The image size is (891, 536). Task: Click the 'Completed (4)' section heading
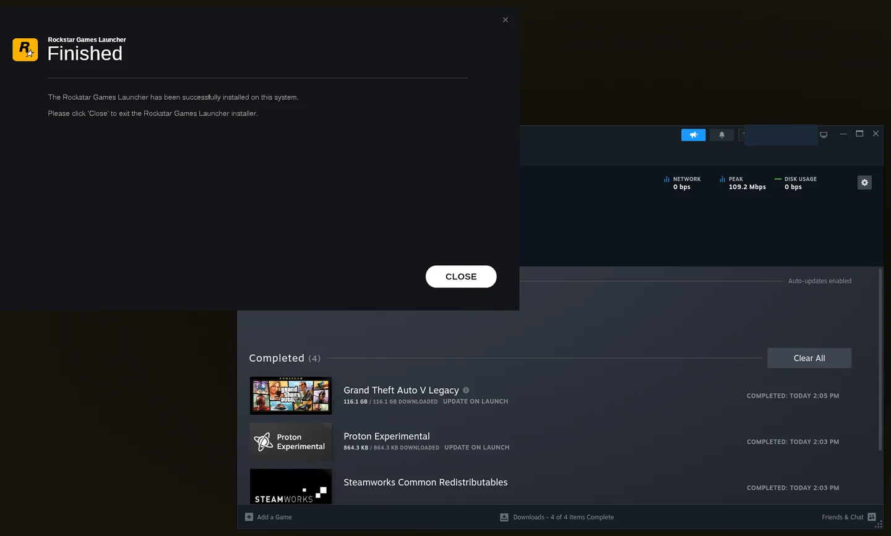coord(285,359)
